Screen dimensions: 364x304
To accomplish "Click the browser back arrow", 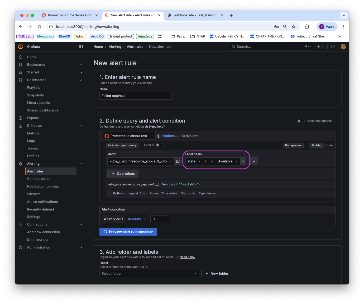I will click(x=21, y=27).
